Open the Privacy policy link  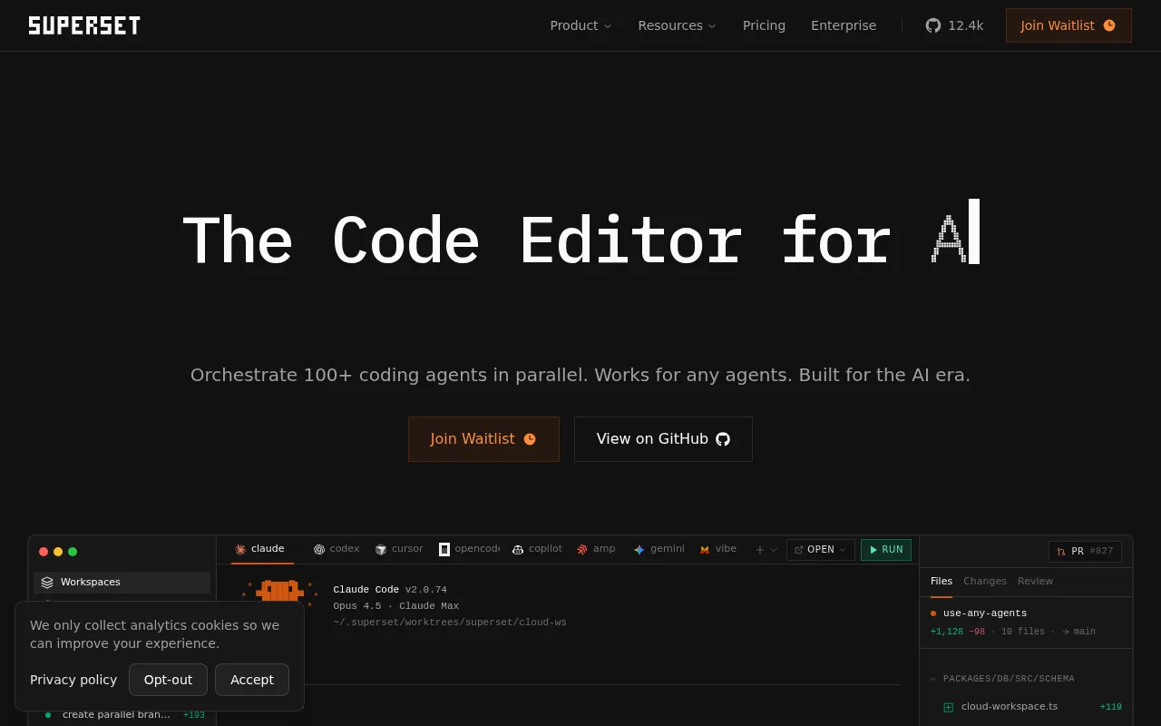click(x=73, y=680)
